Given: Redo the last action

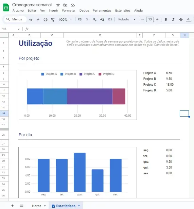Looking at the screenshot, I should pos(38,20).
